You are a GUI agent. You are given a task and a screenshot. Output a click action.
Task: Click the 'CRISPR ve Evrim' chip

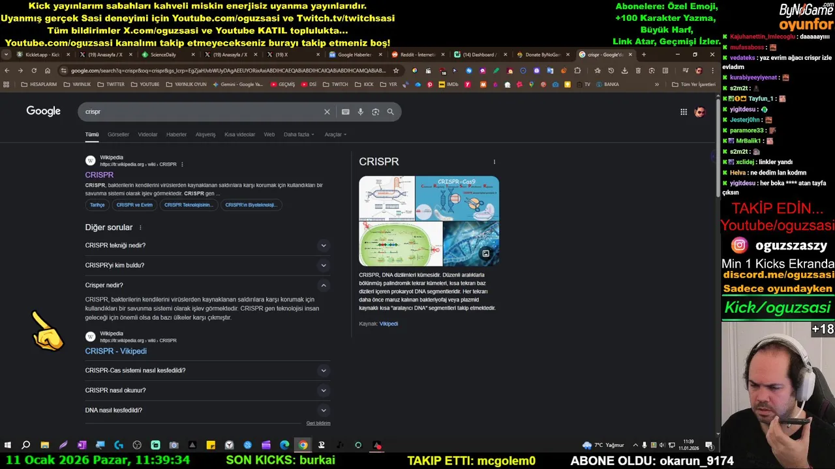[134, 205]
